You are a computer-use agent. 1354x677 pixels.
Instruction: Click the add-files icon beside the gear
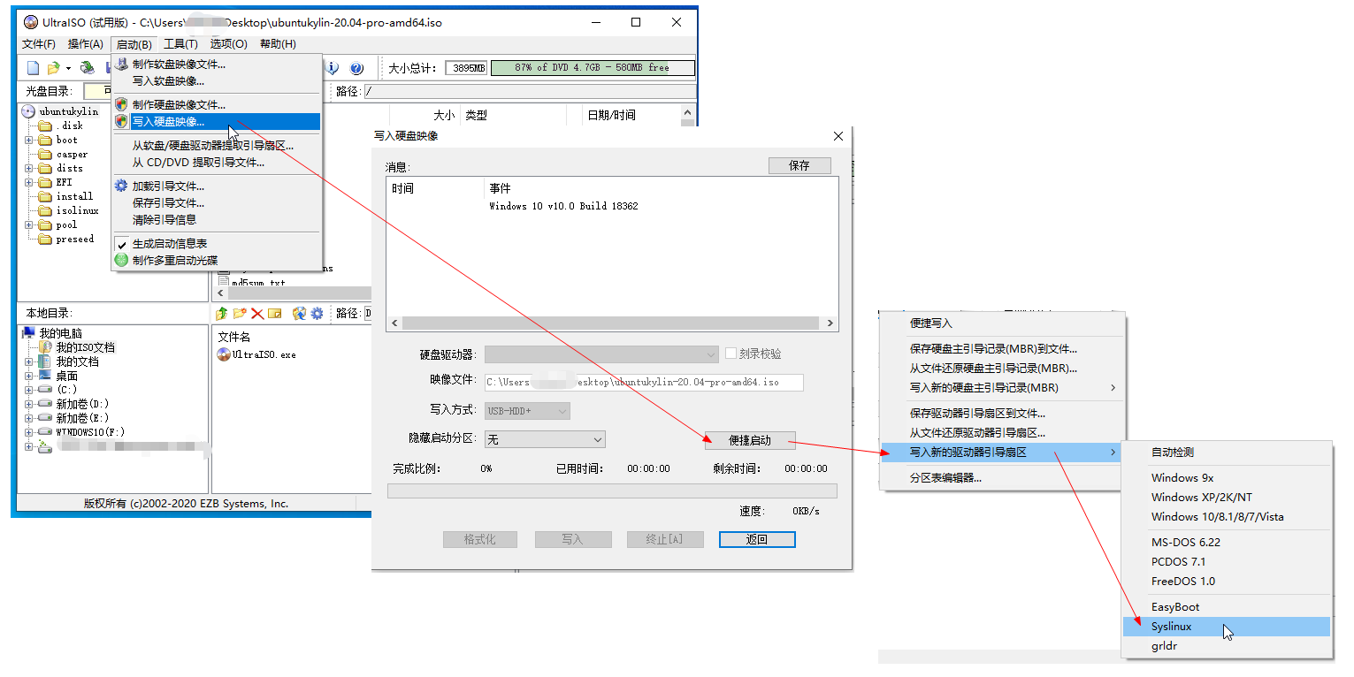coord(299,313)
